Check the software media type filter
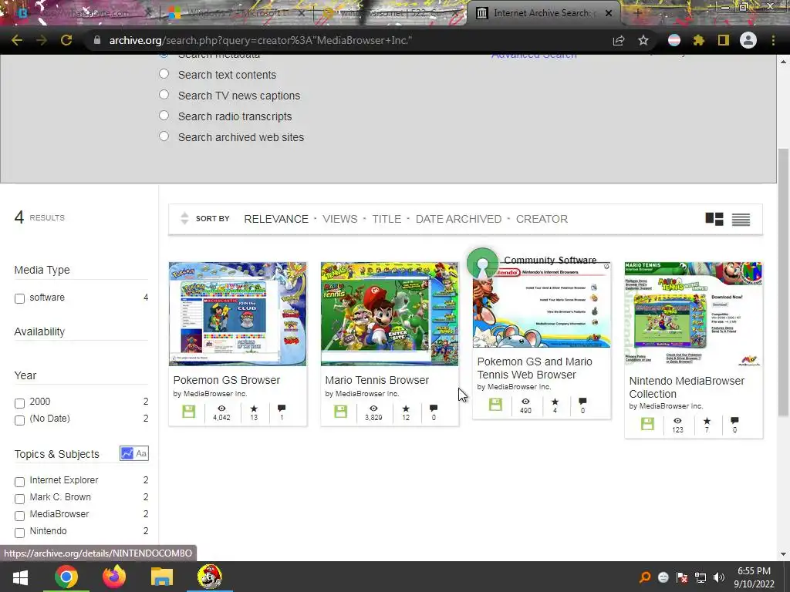 (x=19, y=298)
